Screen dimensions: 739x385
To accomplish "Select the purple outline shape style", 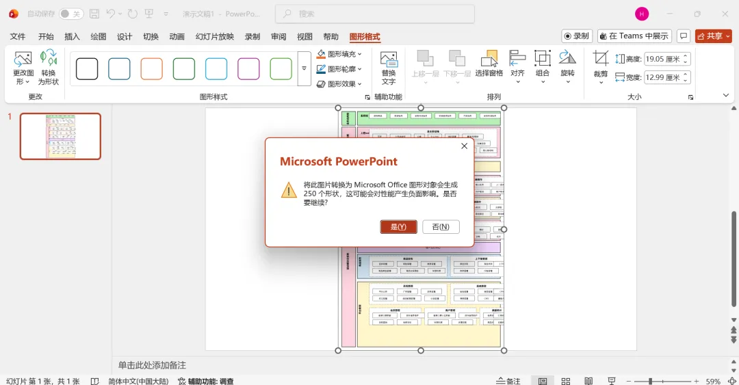I will (x=248, y=69).
